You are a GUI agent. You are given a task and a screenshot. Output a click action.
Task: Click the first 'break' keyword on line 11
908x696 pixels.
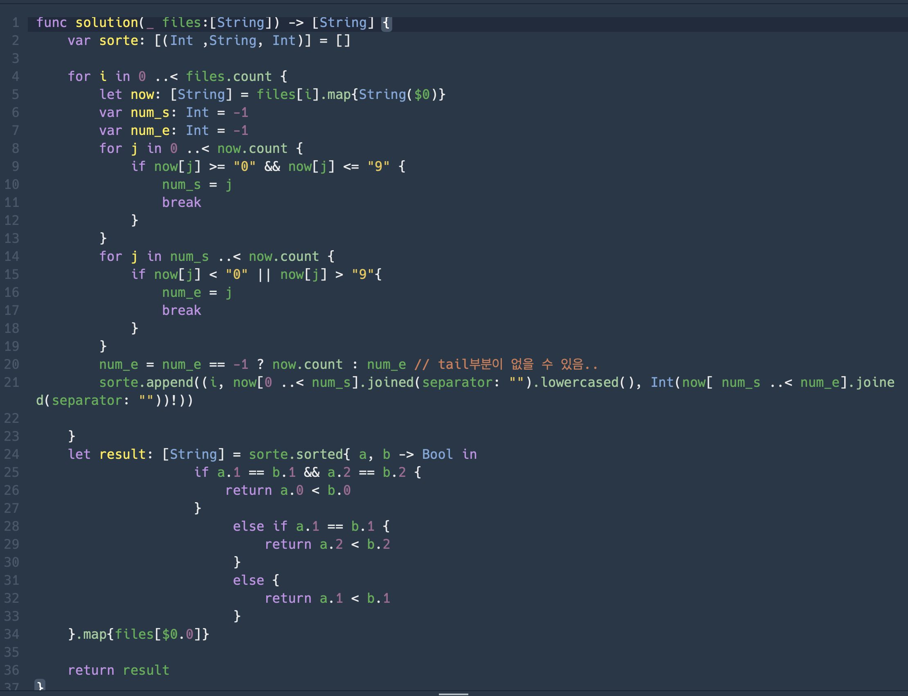pyautogui.click(x=182, y=202)
